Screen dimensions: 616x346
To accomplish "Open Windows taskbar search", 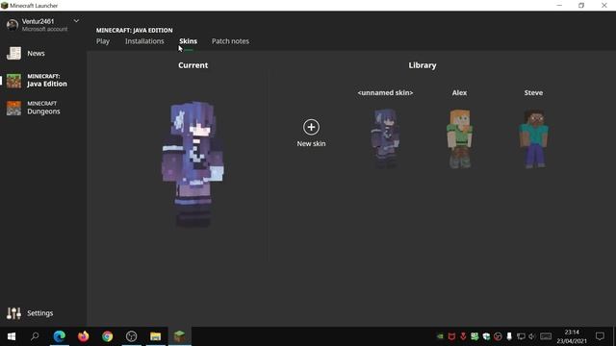I will point(35,336).
